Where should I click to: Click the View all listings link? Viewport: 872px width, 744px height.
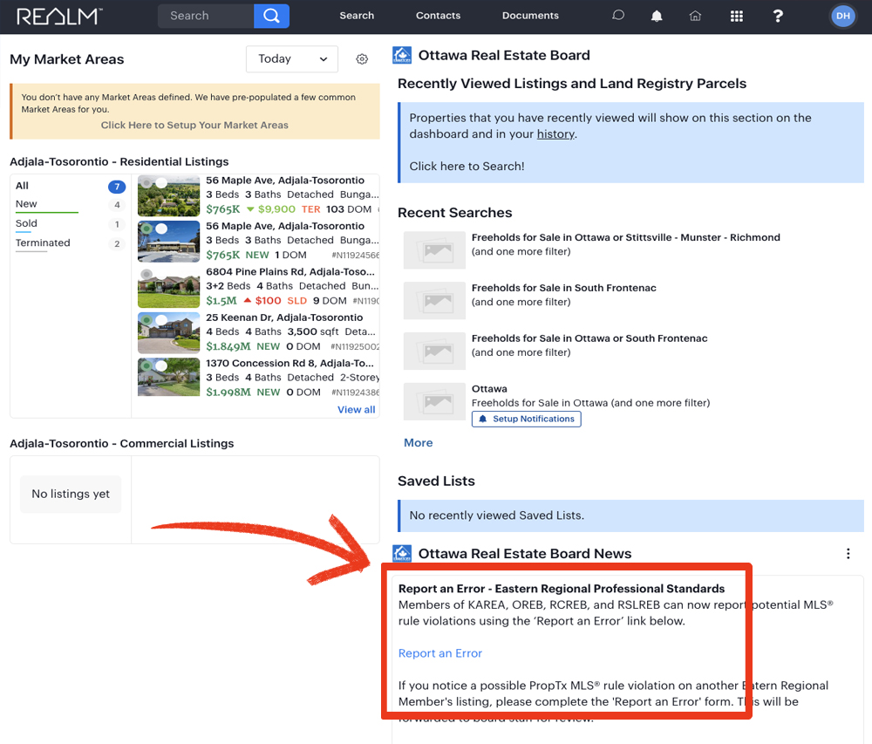pyautogui.click(x=356, y=410)
